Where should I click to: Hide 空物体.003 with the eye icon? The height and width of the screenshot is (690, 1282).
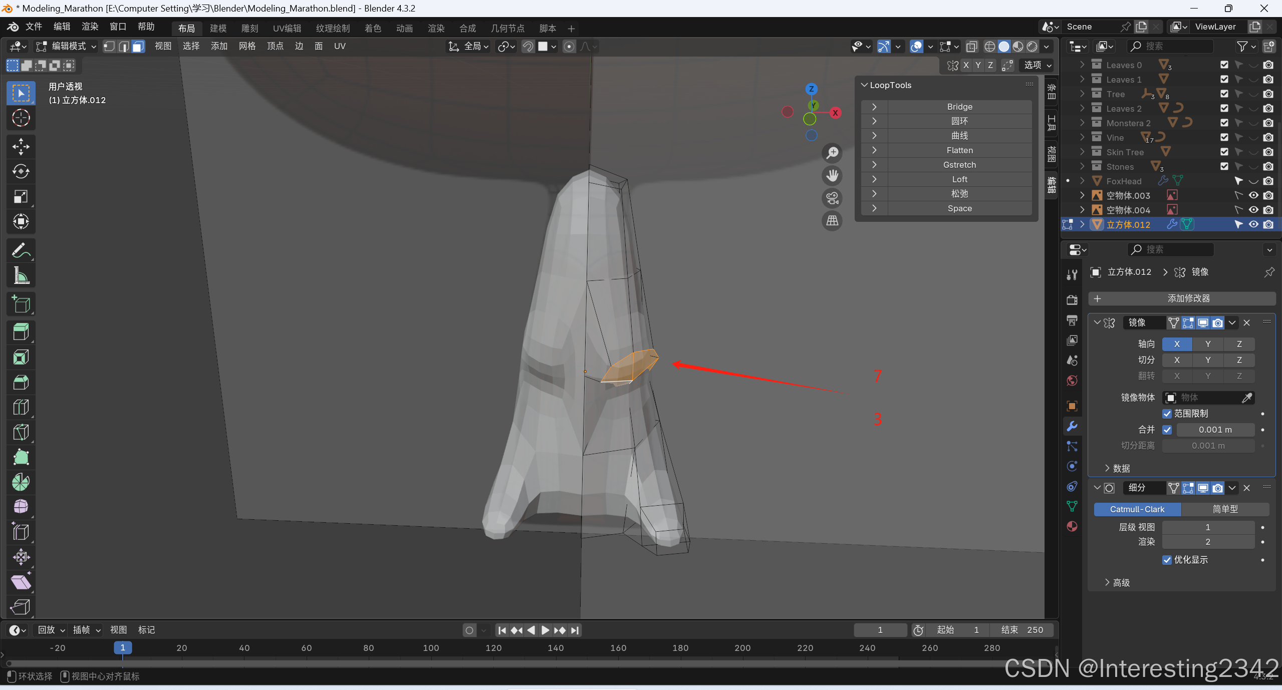pyautogui.click(x=1253, y=195)
